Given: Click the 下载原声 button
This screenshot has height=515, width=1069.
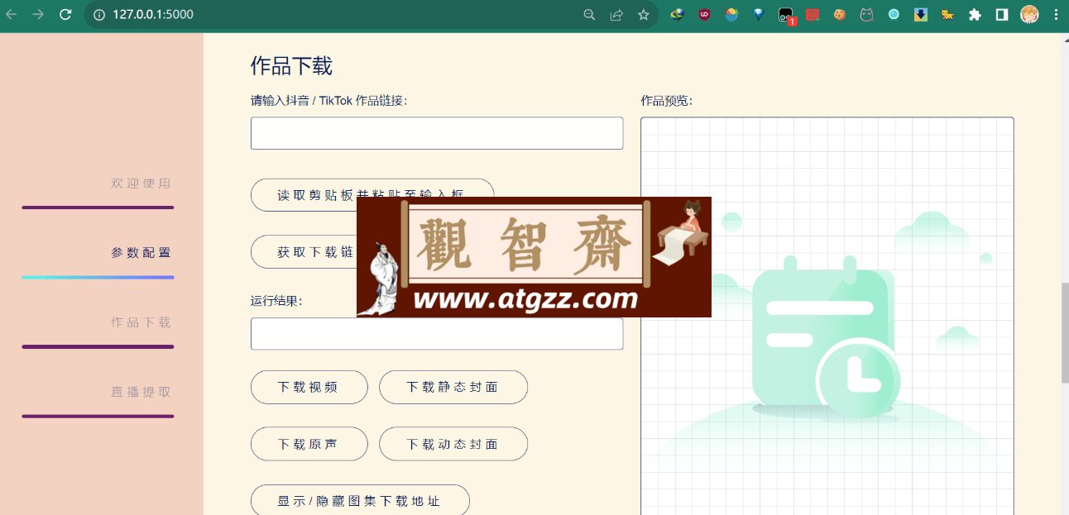Looking at the screenshot, I should pos(309,444).
